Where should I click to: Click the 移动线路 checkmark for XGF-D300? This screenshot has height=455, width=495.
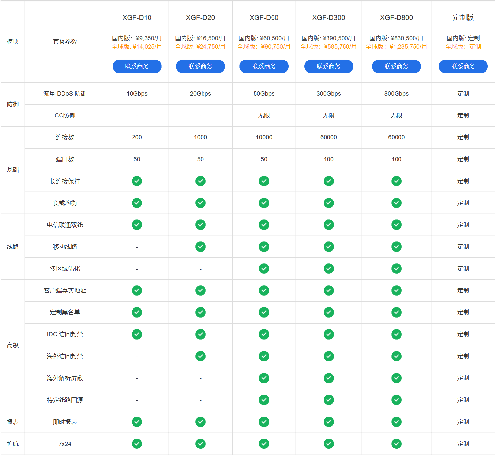coord(328,247)
